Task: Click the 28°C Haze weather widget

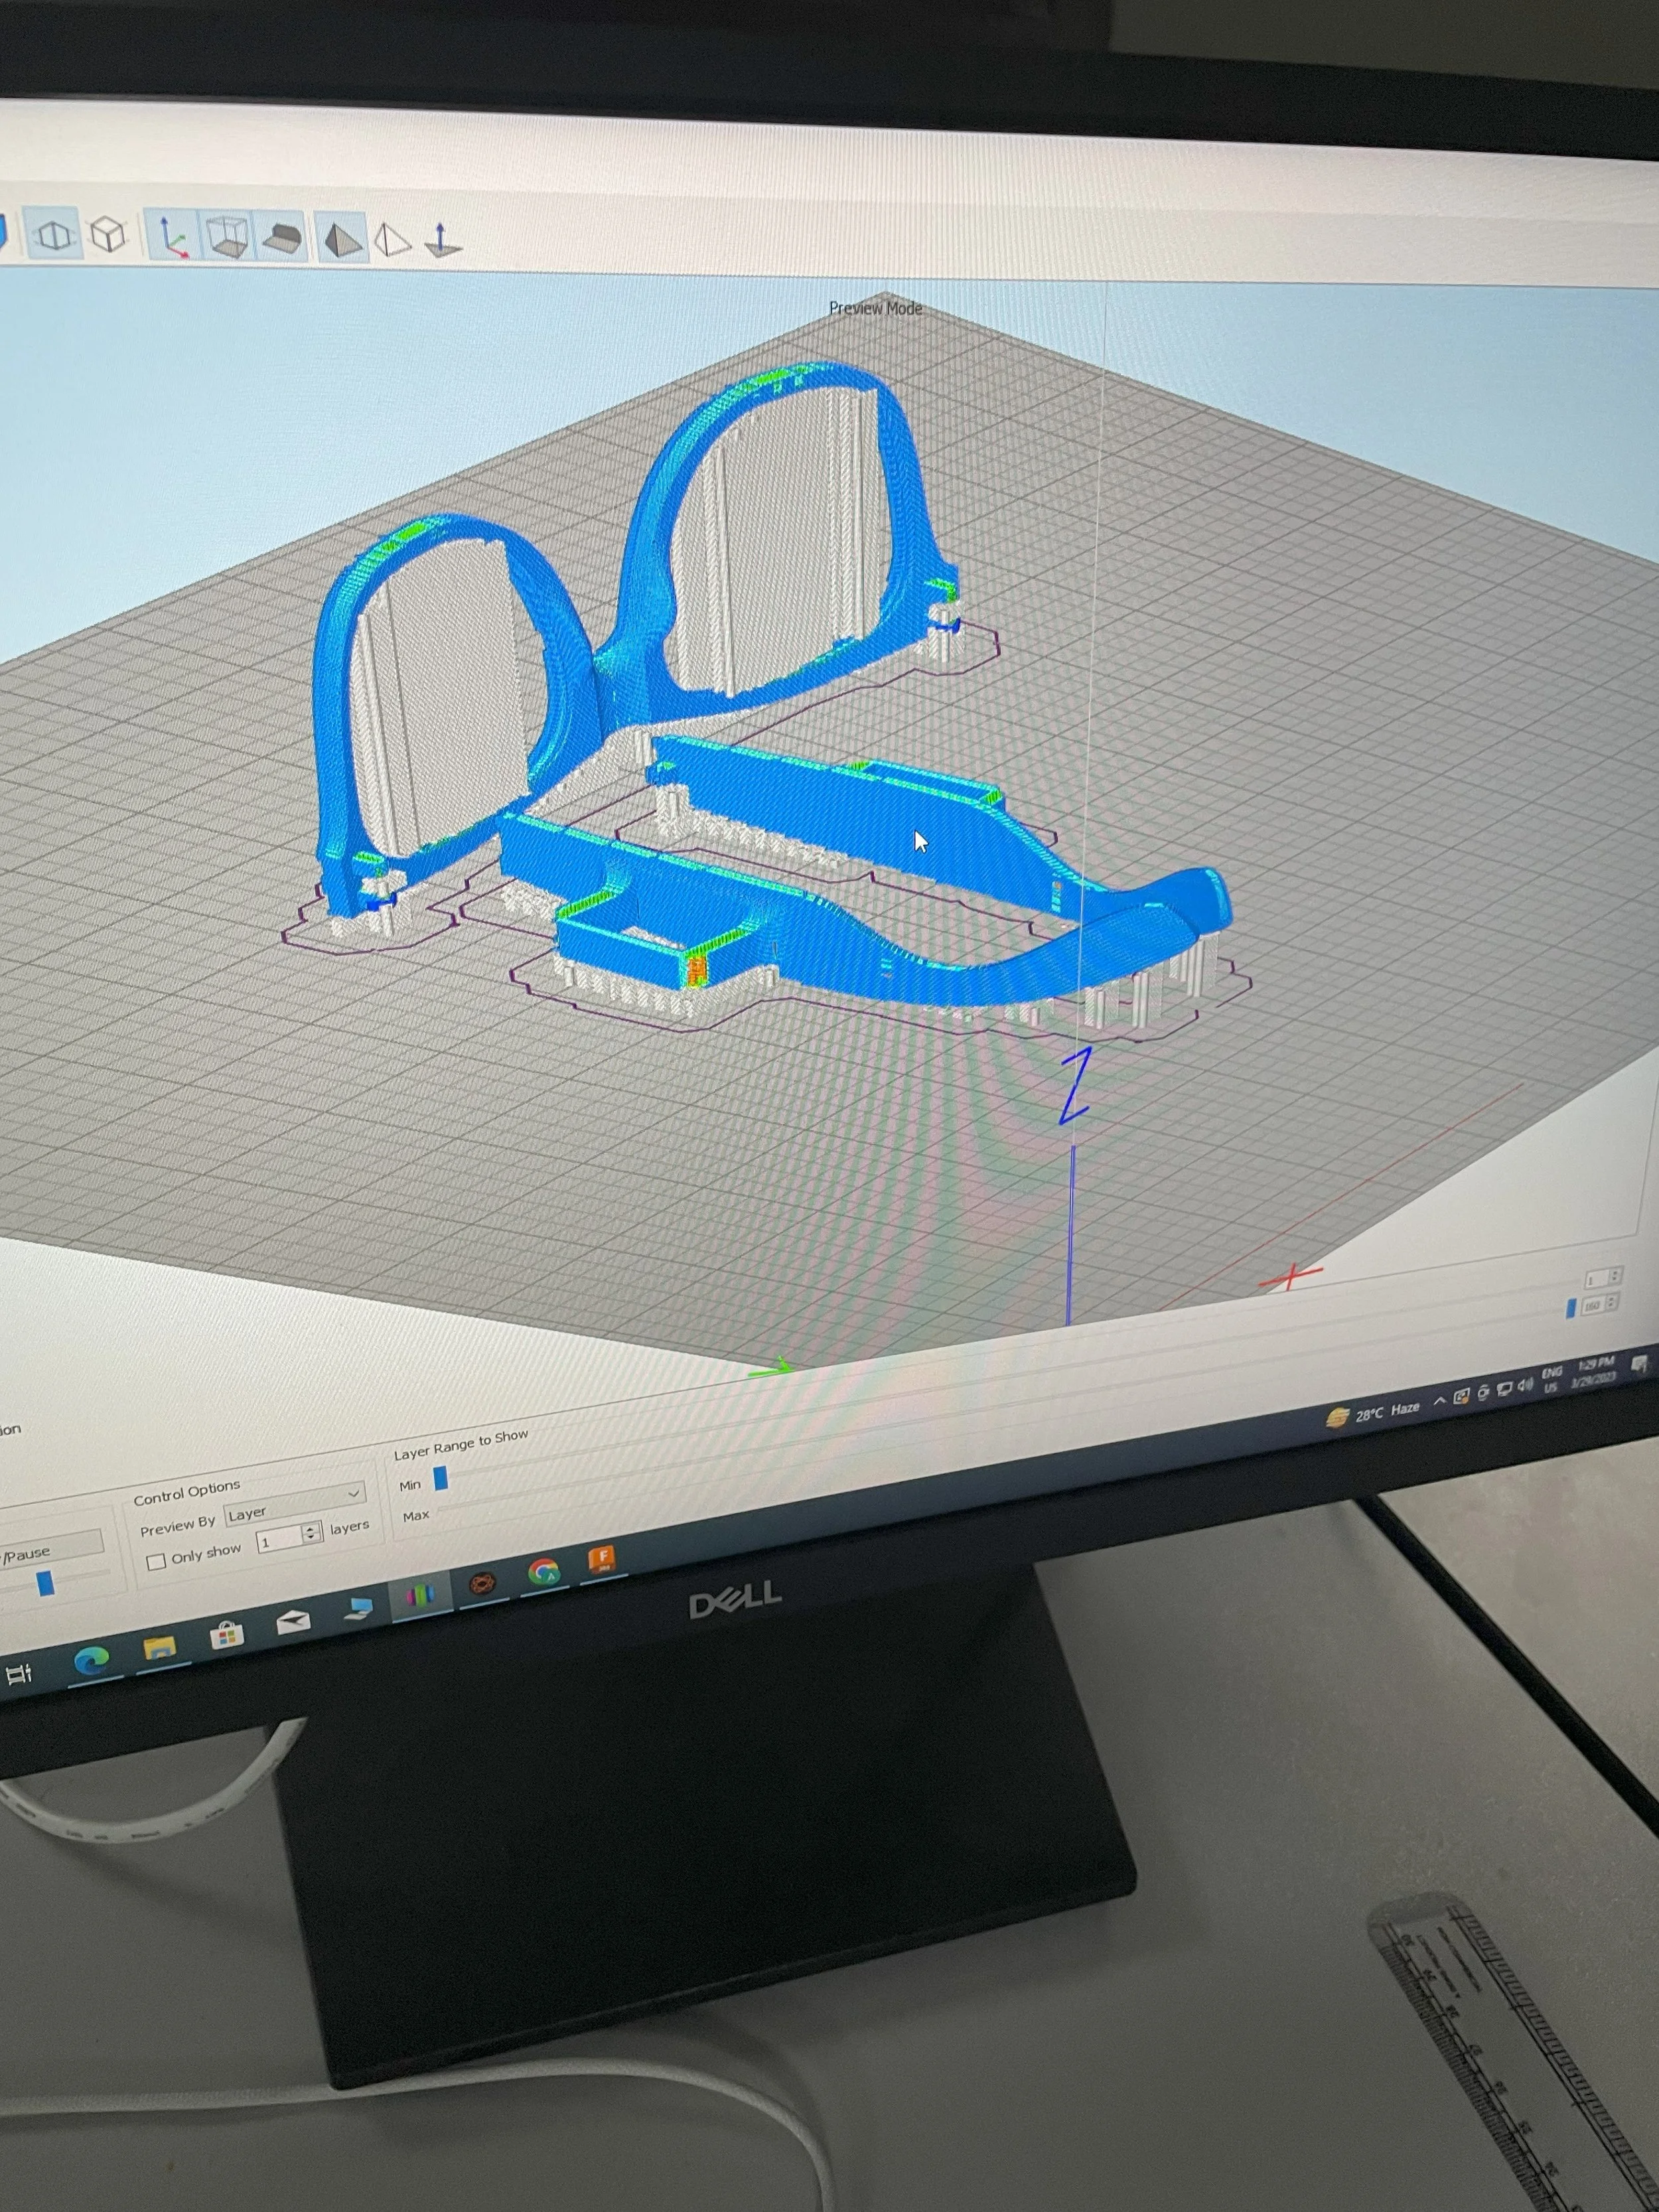Action: tap(1373, 1412)
